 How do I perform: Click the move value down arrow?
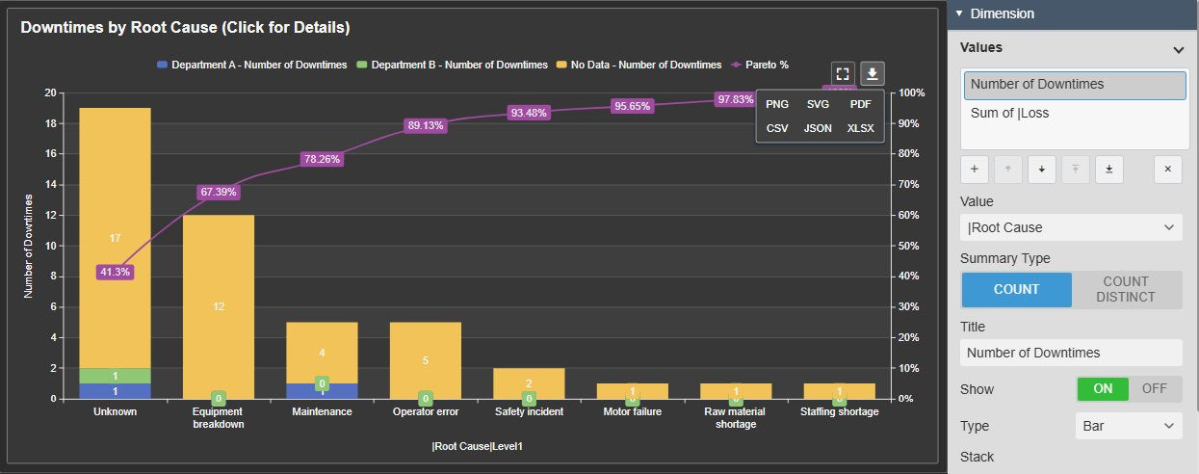pyautogui.click(x=1041, y=169)
